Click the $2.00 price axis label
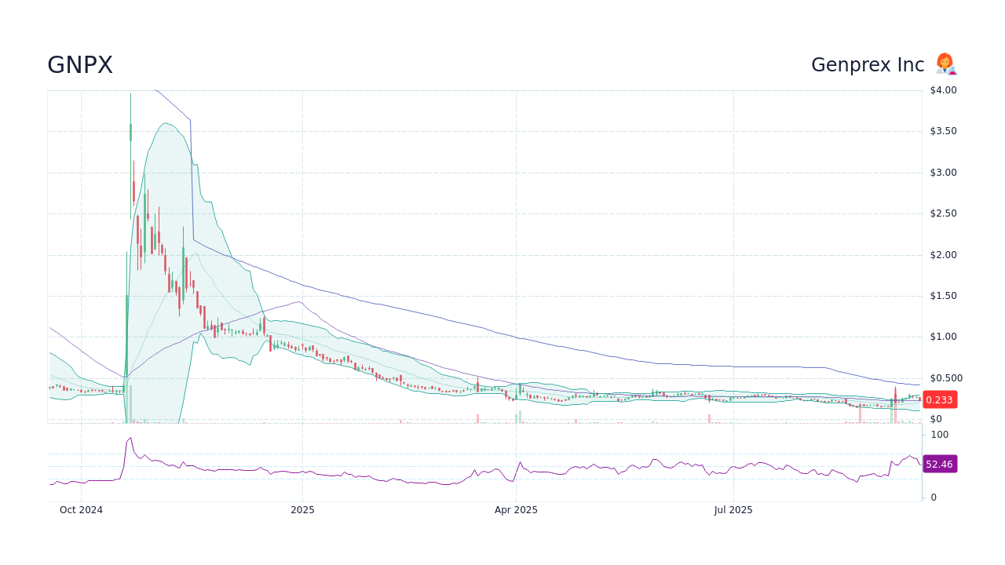The height and width of the screenshot is (565, 1005). pos(941,254)
